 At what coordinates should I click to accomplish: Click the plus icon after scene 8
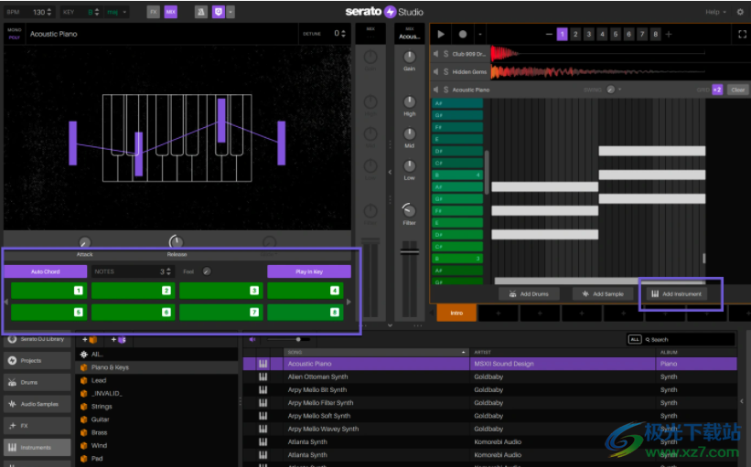tap(669, 34)
